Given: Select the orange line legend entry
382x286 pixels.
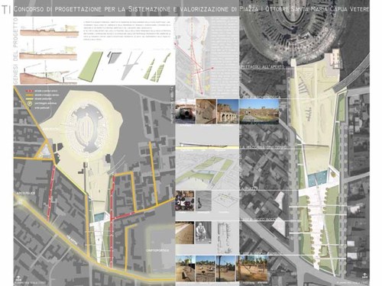Looking at the screenshot, I should 42,95.
